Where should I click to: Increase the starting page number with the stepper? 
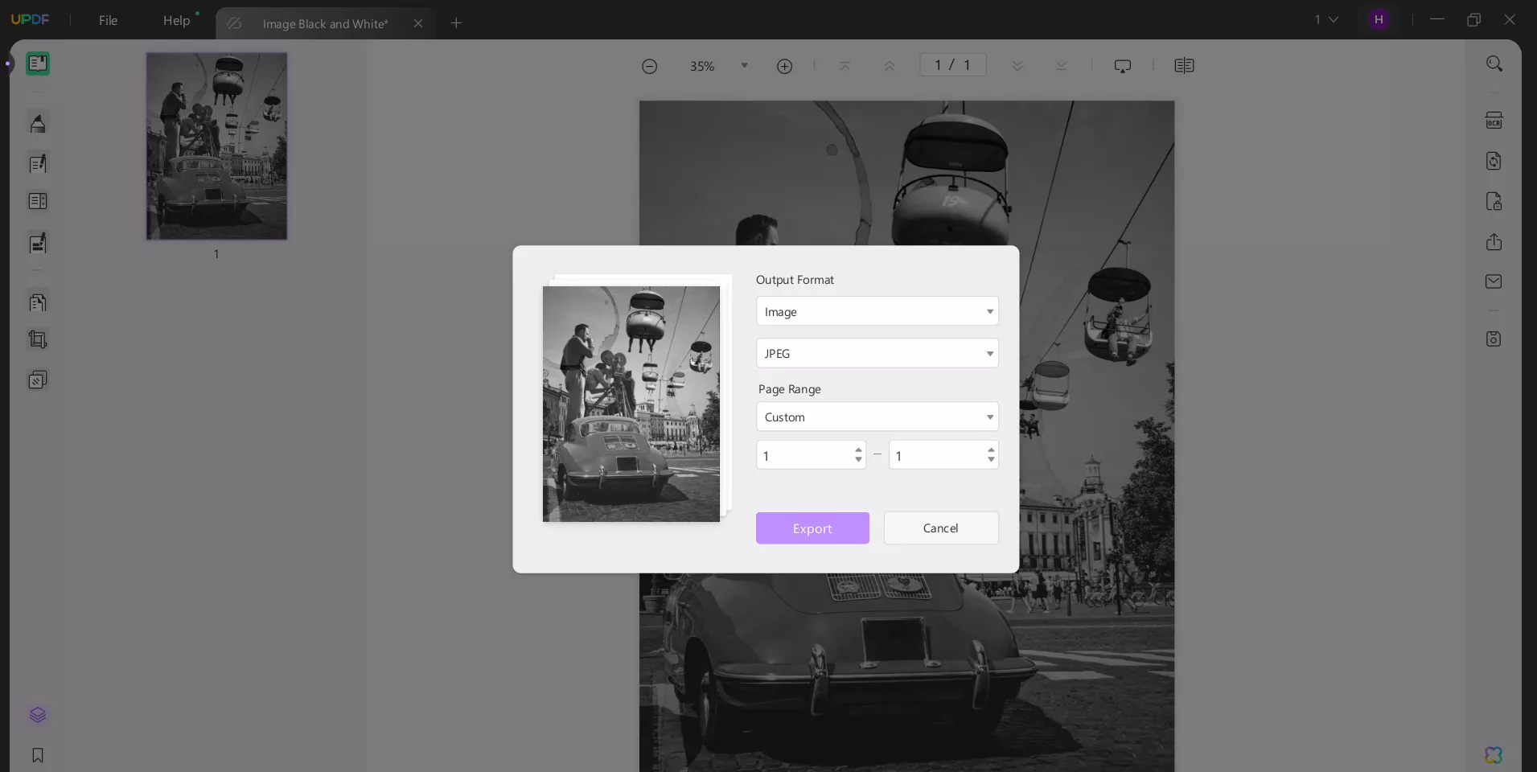[x=858, y=450]
